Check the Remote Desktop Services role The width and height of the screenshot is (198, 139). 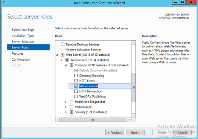click(62, 44)
